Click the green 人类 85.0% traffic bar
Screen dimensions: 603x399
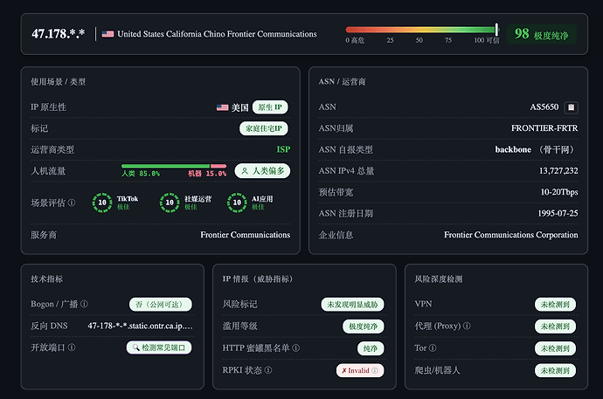pos(165,166)
